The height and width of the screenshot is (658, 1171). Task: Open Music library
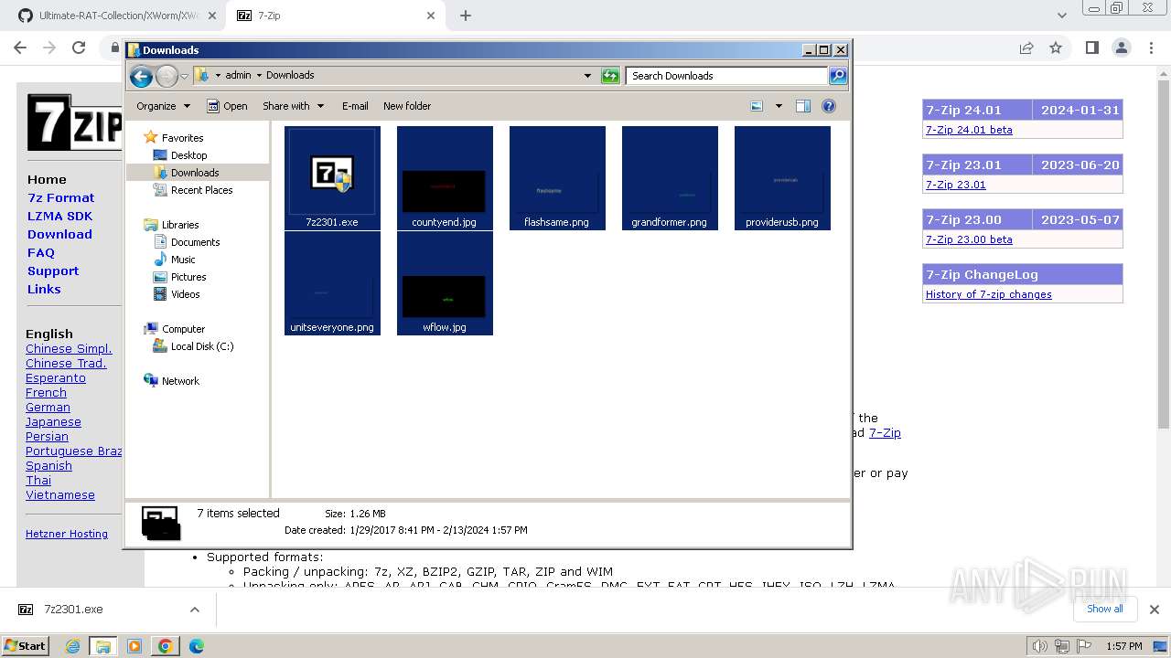pyautogui.click(x=183, y=260)
